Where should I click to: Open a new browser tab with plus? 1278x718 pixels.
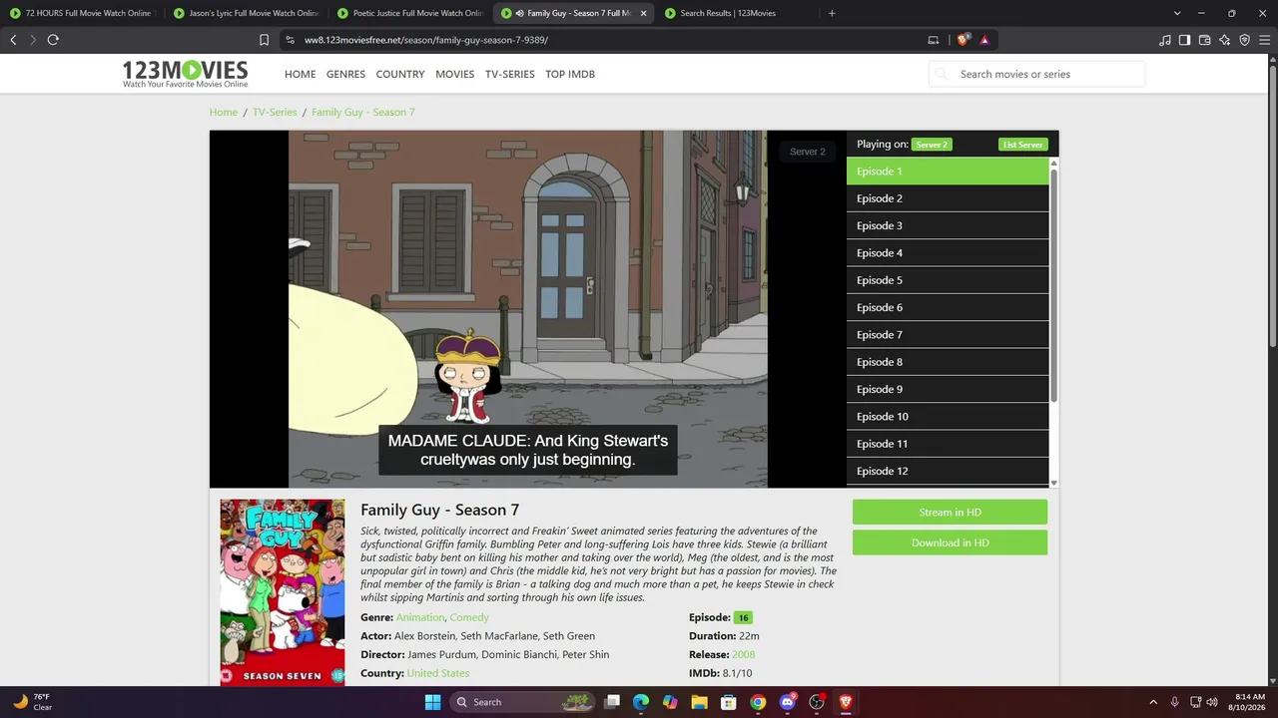pyautogui.click(x=832, y=13)
